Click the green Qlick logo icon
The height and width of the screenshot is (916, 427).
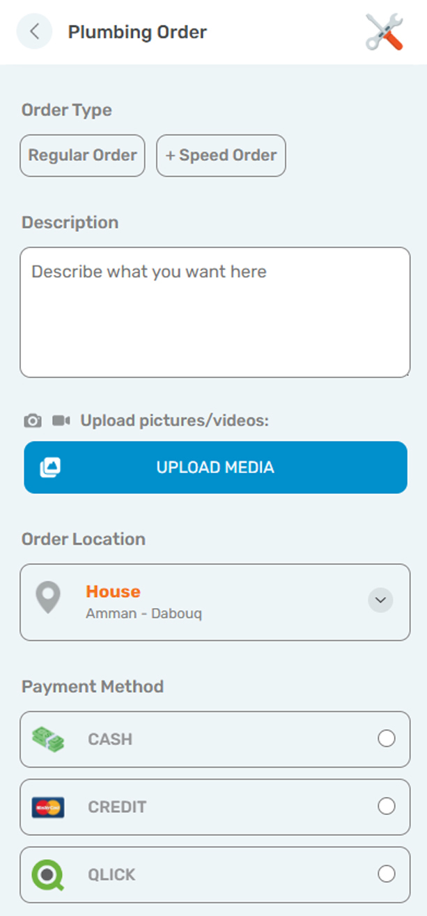click(x=48, y=874)
